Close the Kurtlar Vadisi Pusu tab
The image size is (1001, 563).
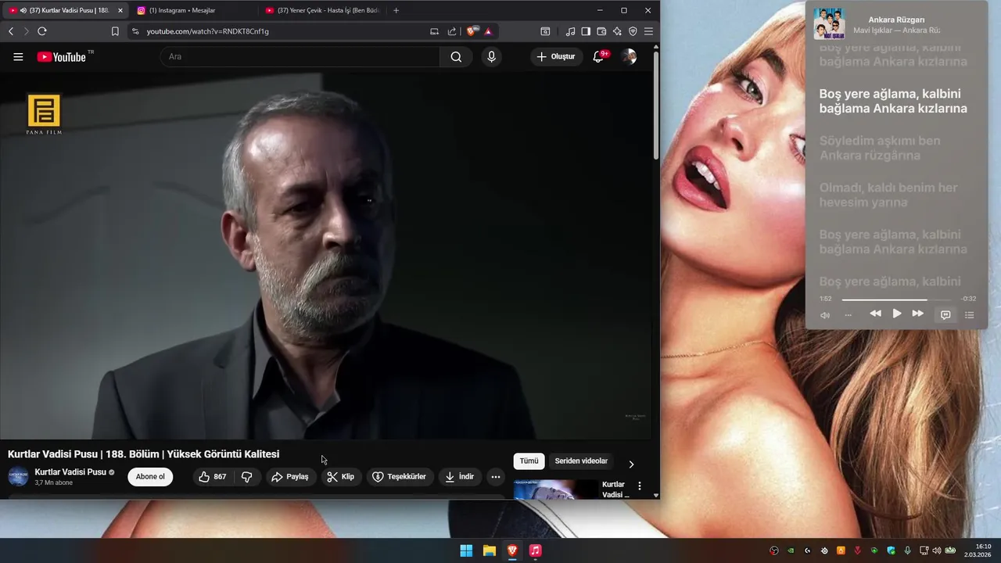(120, 10)
